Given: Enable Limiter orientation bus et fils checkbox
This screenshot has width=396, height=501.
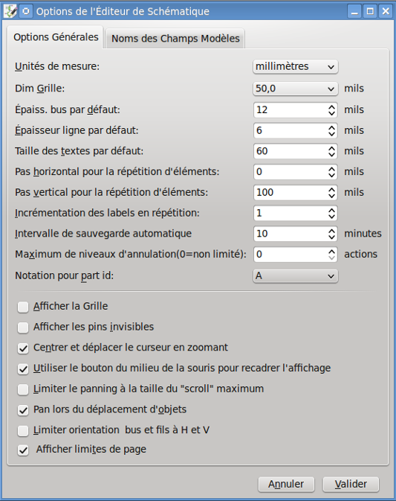Looking at the screenshot, I should 23,431.
